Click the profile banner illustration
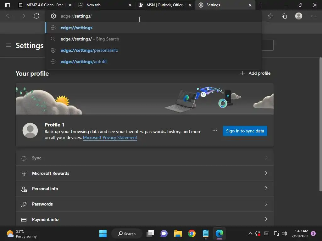 click(145, 99)
